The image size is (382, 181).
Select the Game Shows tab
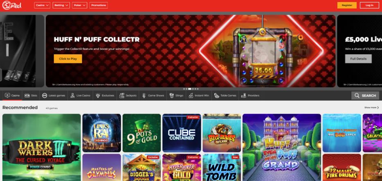[x=153, y=96]
